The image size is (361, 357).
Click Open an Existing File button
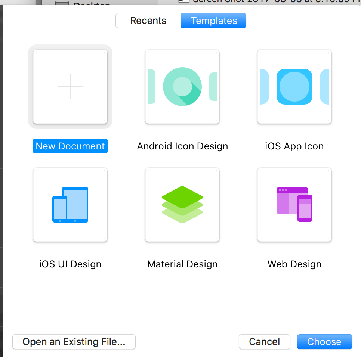[x=74, y=342]
